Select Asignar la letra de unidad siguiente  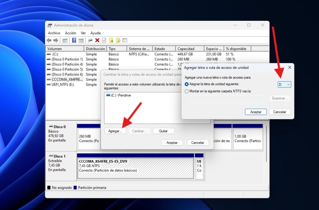[x=187, y=84]
